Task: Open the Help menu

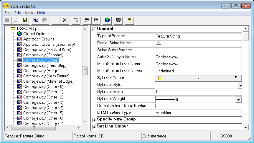Action: [x=41, y=13]
